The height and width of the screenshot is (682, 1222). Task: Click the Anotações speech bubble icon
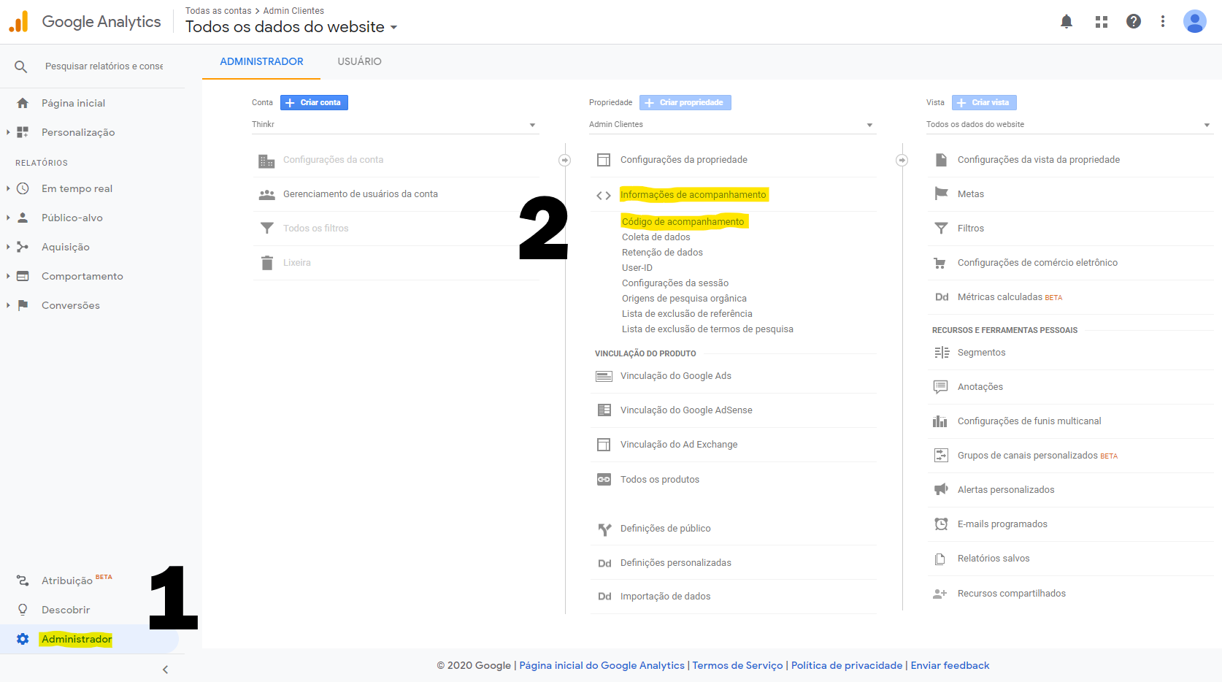tap(941, 387)
